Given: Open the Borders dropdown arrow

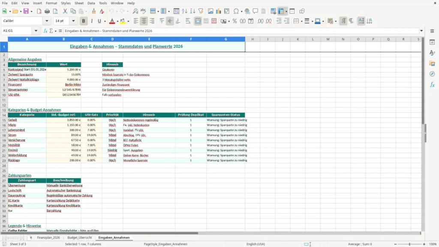Looking at the screenshot, I should 301,21.
